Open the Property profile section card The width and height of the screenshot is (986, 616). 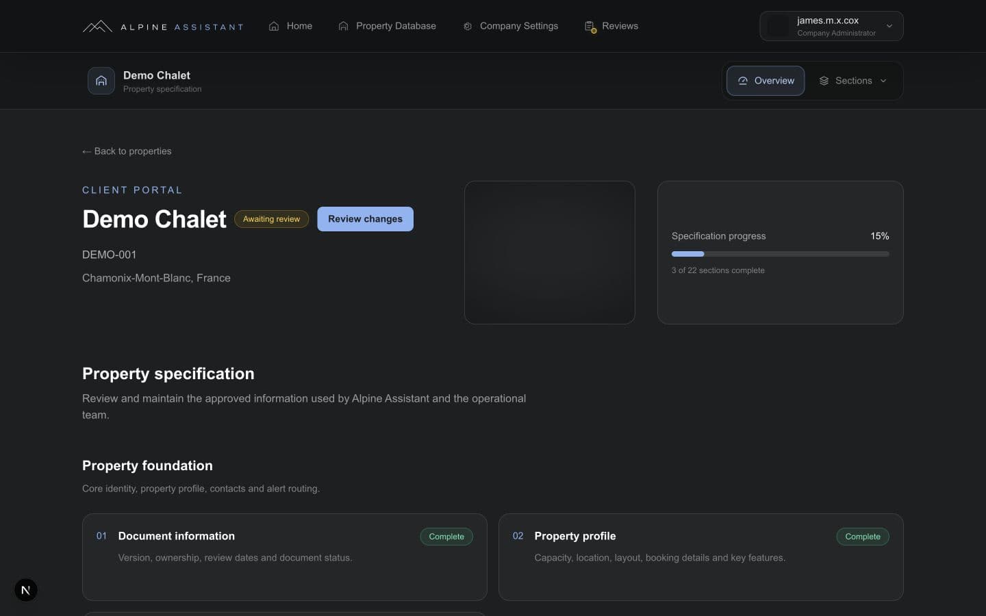(701, 557)
